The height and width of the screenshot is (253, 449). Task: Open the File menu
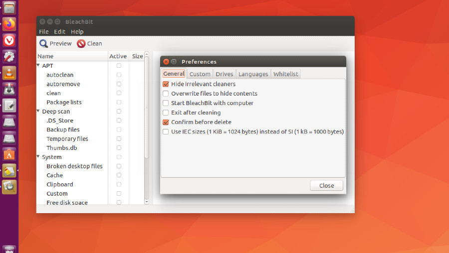[x=44, y=32]
